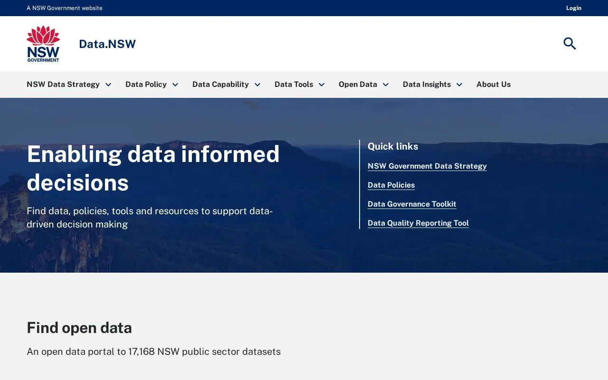Expand the NSW Data Strategy chevron
This screenshot has width=608, height=380.
[108, 85]
